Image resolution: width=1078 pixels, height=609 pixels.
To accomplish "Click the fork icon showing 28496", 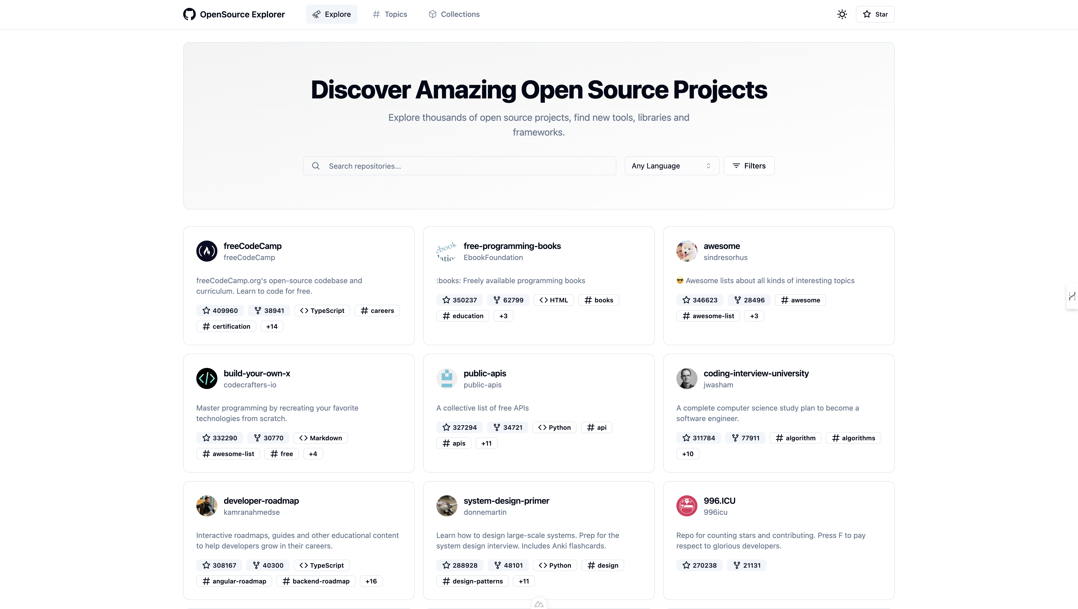I will click(x=737, y=300).
